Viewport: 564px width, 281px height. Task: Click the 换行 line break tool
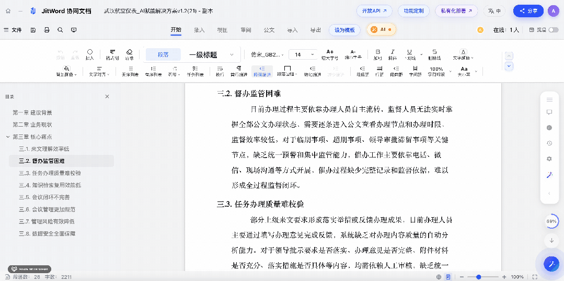[220, 71]
